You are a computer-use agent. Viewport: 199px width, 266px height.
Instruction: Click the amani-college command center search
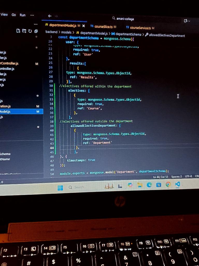[x=123, y=19]
